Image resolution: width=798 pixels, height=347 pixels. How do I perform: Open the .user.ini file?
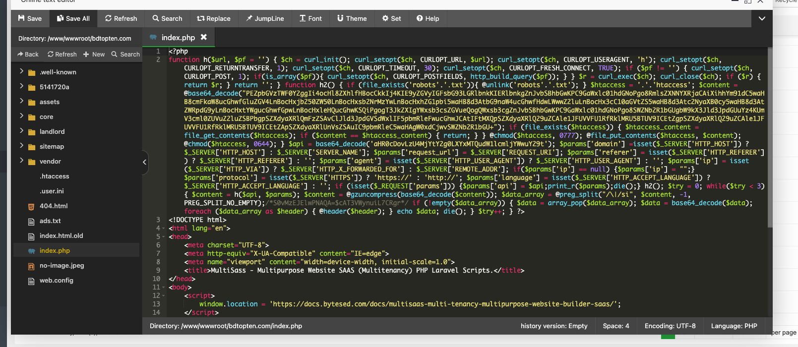pyautogui.click(x=52, y=191)
